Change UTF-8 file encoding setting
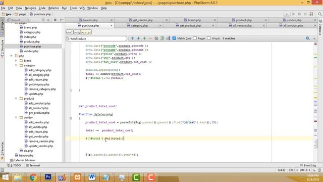 pos(305,170)
